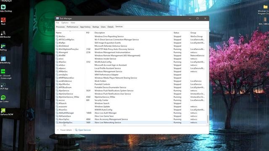The image size is (269, 151).
Task: Sort services by the PID column header
Action: [89, 33]
